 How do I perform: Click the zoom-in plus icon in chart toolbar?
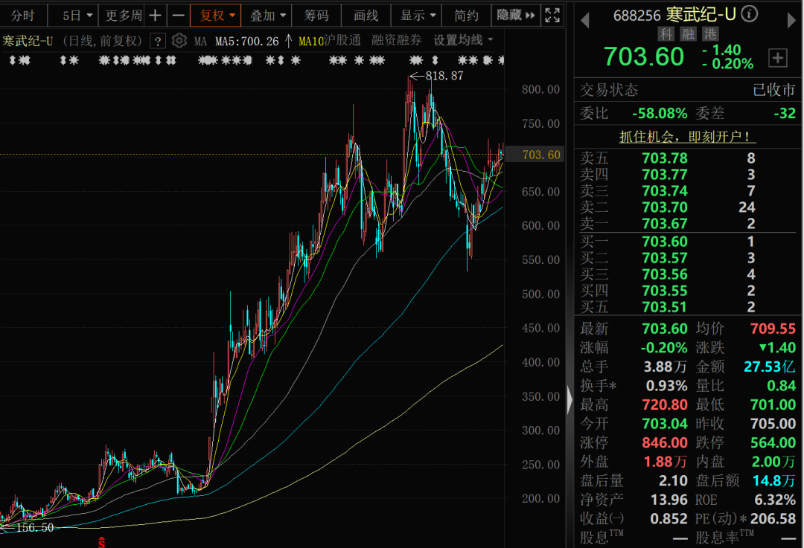[154, 15]
